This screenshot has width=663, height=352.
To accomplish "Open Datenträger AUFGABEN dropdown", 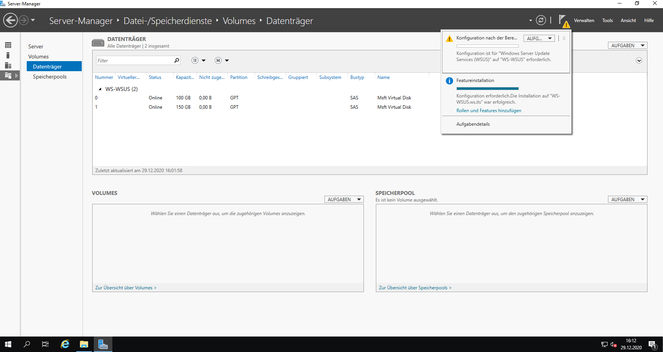I will click(x=627, y=45).
